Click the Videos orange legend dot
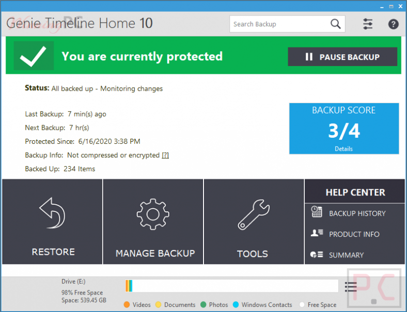 127,304
